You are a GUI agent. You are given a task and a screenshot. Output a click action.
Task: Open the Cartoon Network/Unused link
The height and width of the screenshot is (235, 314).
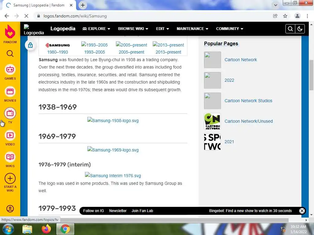click(248, 121)
